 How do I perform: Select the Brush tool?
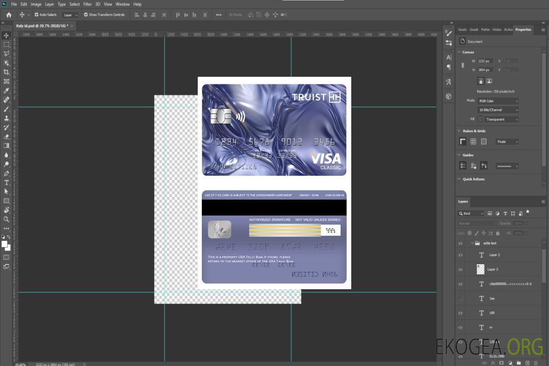pos(6,109)
